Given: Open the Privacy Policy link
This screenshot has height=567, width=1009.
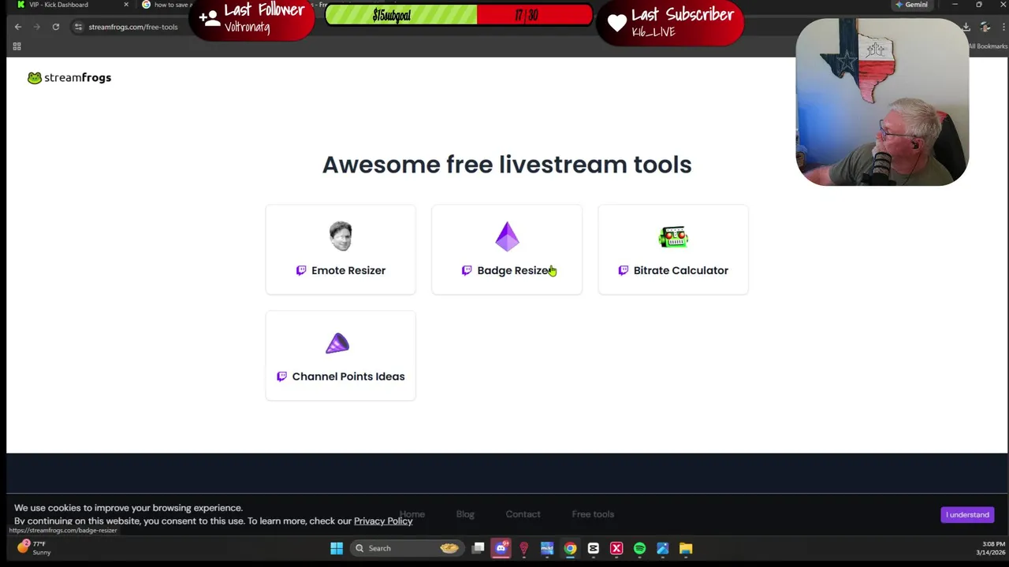Looking at the screenshot, I should click(383, 521).
